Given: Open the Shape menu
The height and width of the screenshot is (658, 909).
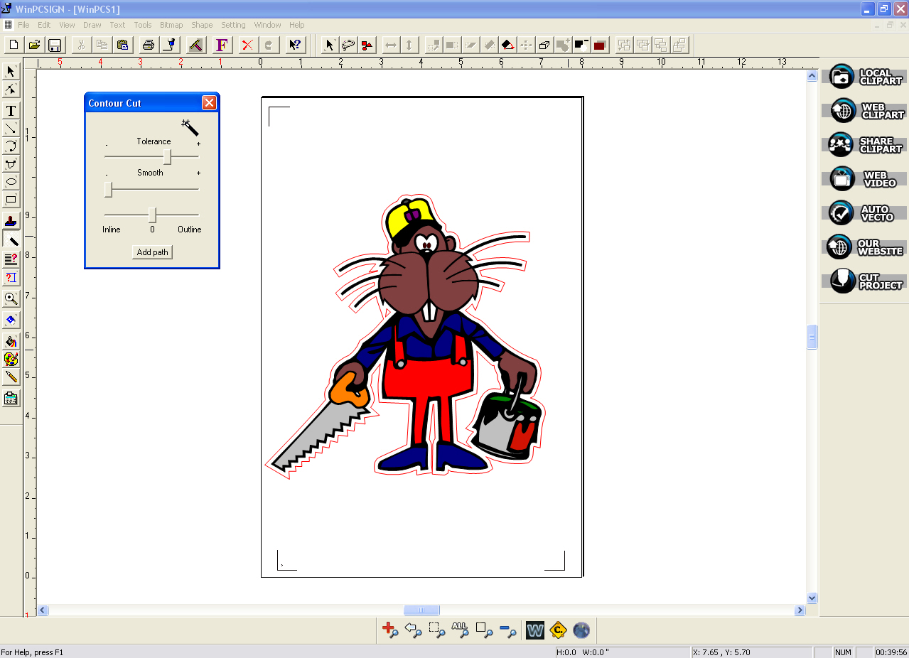Looking at the screenshot, I should [202, 25].
